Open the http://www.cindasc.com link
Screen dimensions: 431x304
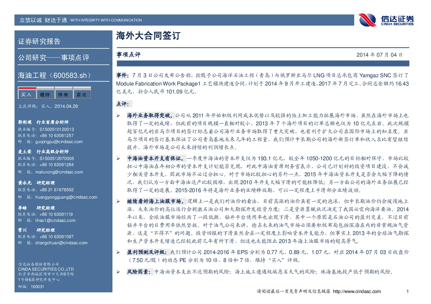(357, 291)
